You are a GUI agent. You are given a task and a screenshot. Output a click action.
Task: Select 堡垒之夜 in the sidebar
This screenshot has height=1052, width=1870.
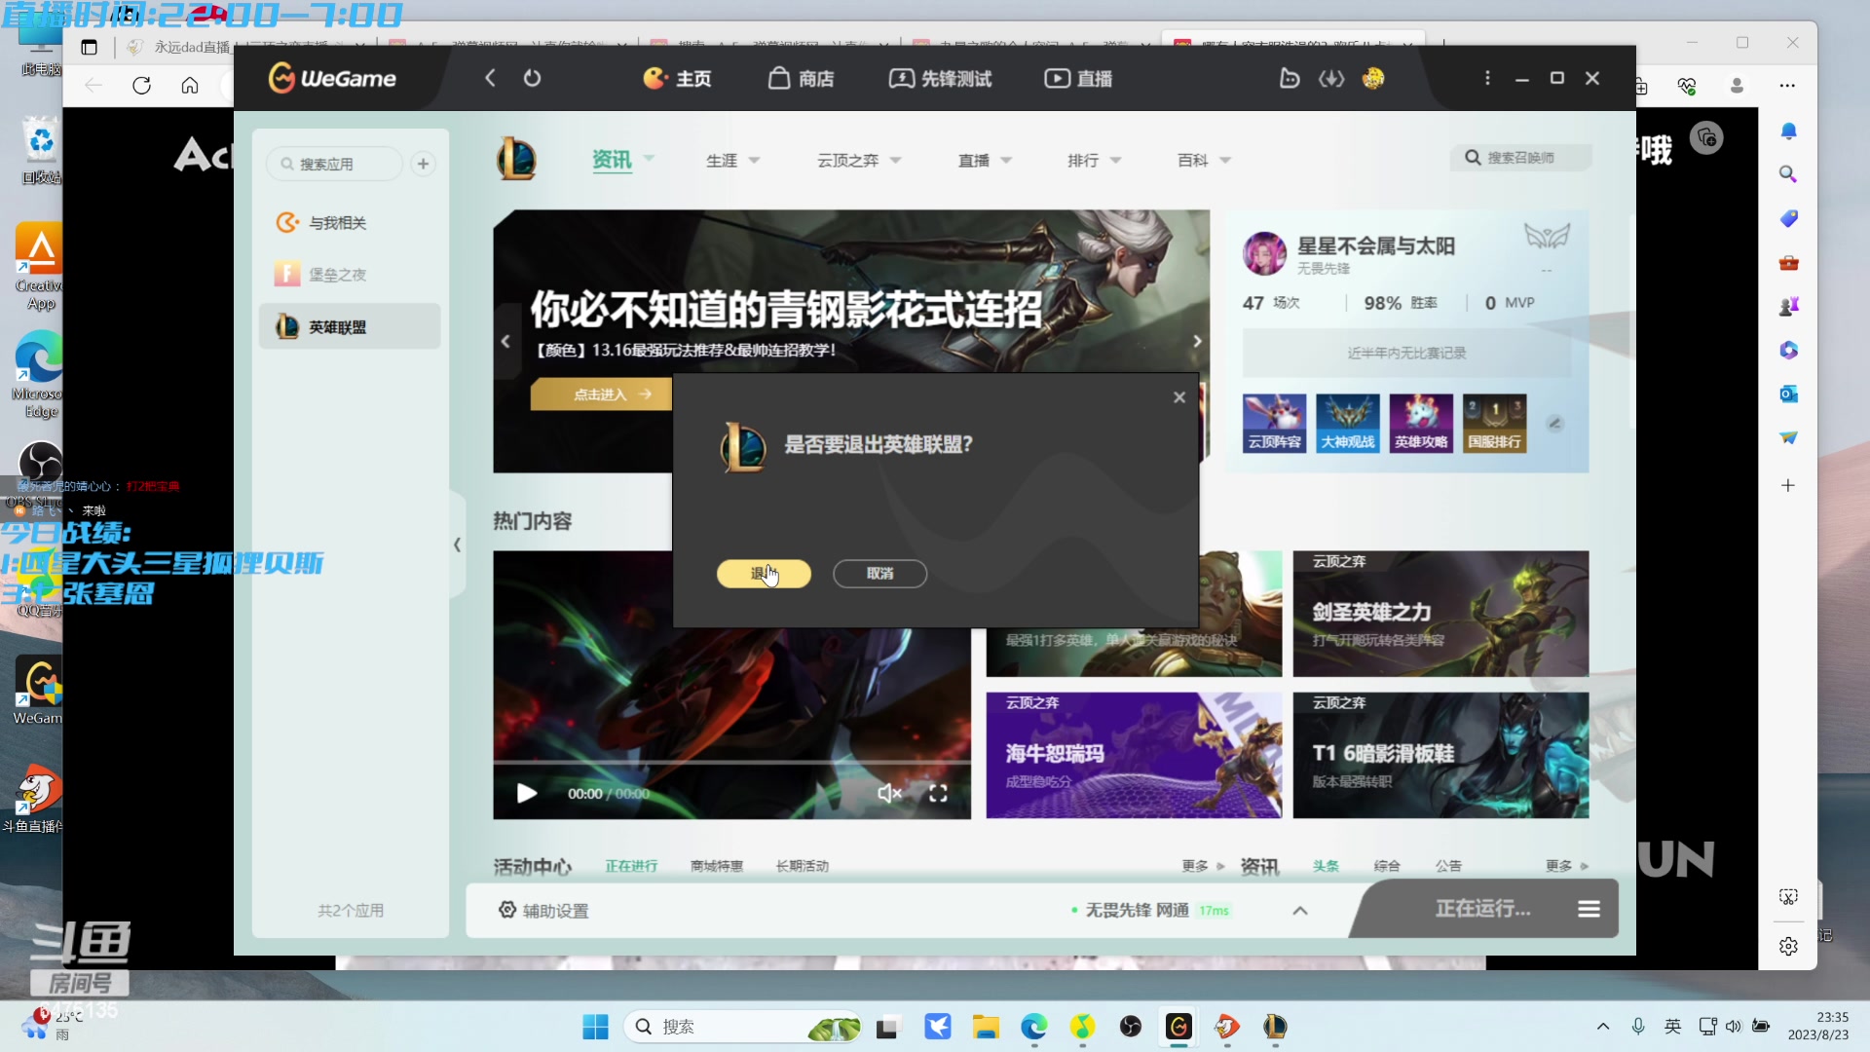(350, 275)
